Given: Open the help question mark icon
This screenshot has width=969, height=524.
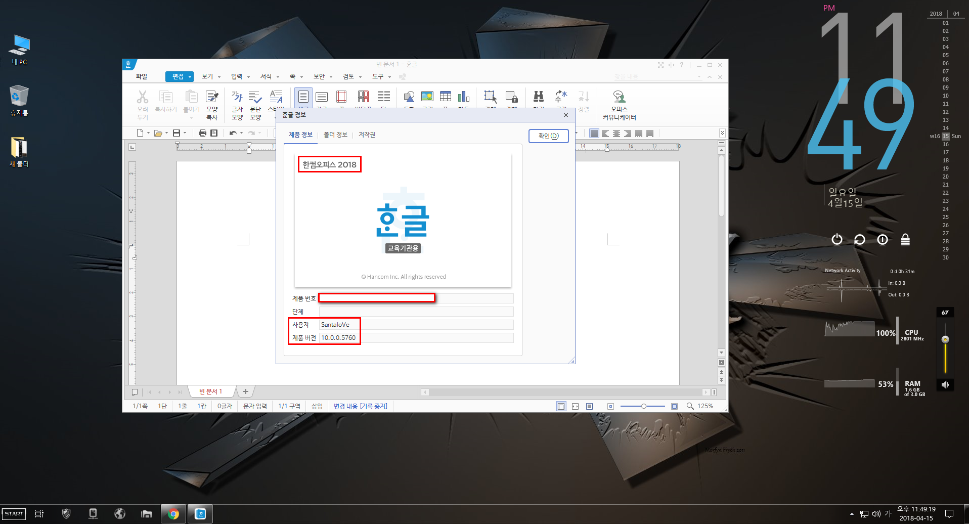Looking at the screenshot, I should (681, 65).
